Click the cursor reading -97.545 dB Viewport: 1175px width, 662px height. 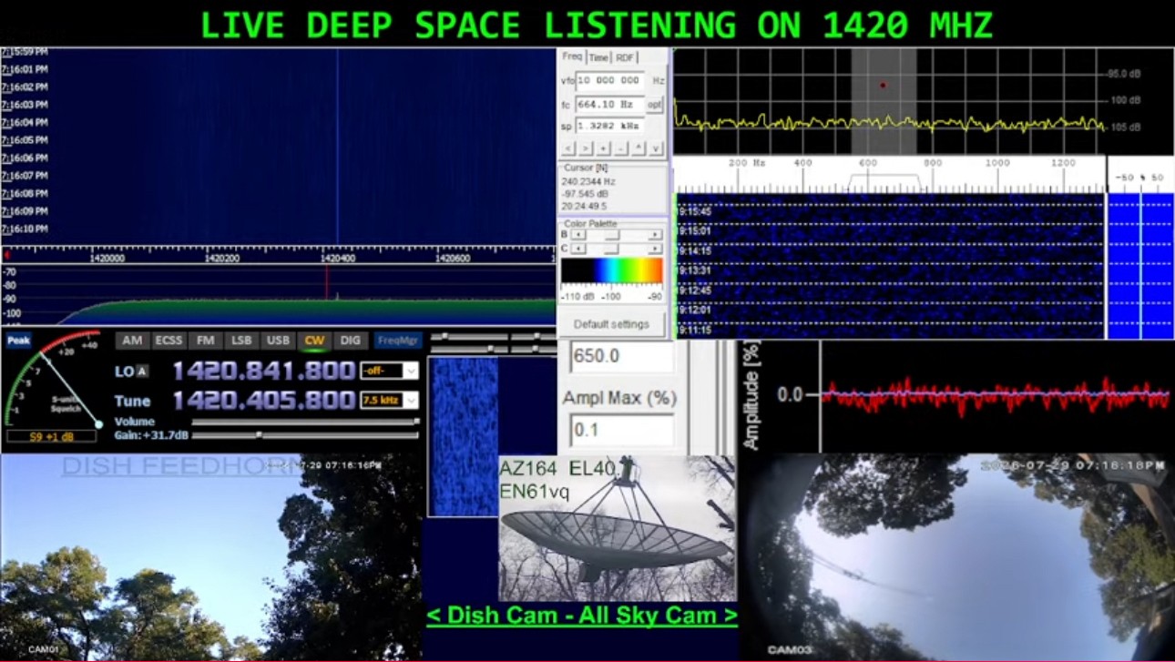(585, 193)
